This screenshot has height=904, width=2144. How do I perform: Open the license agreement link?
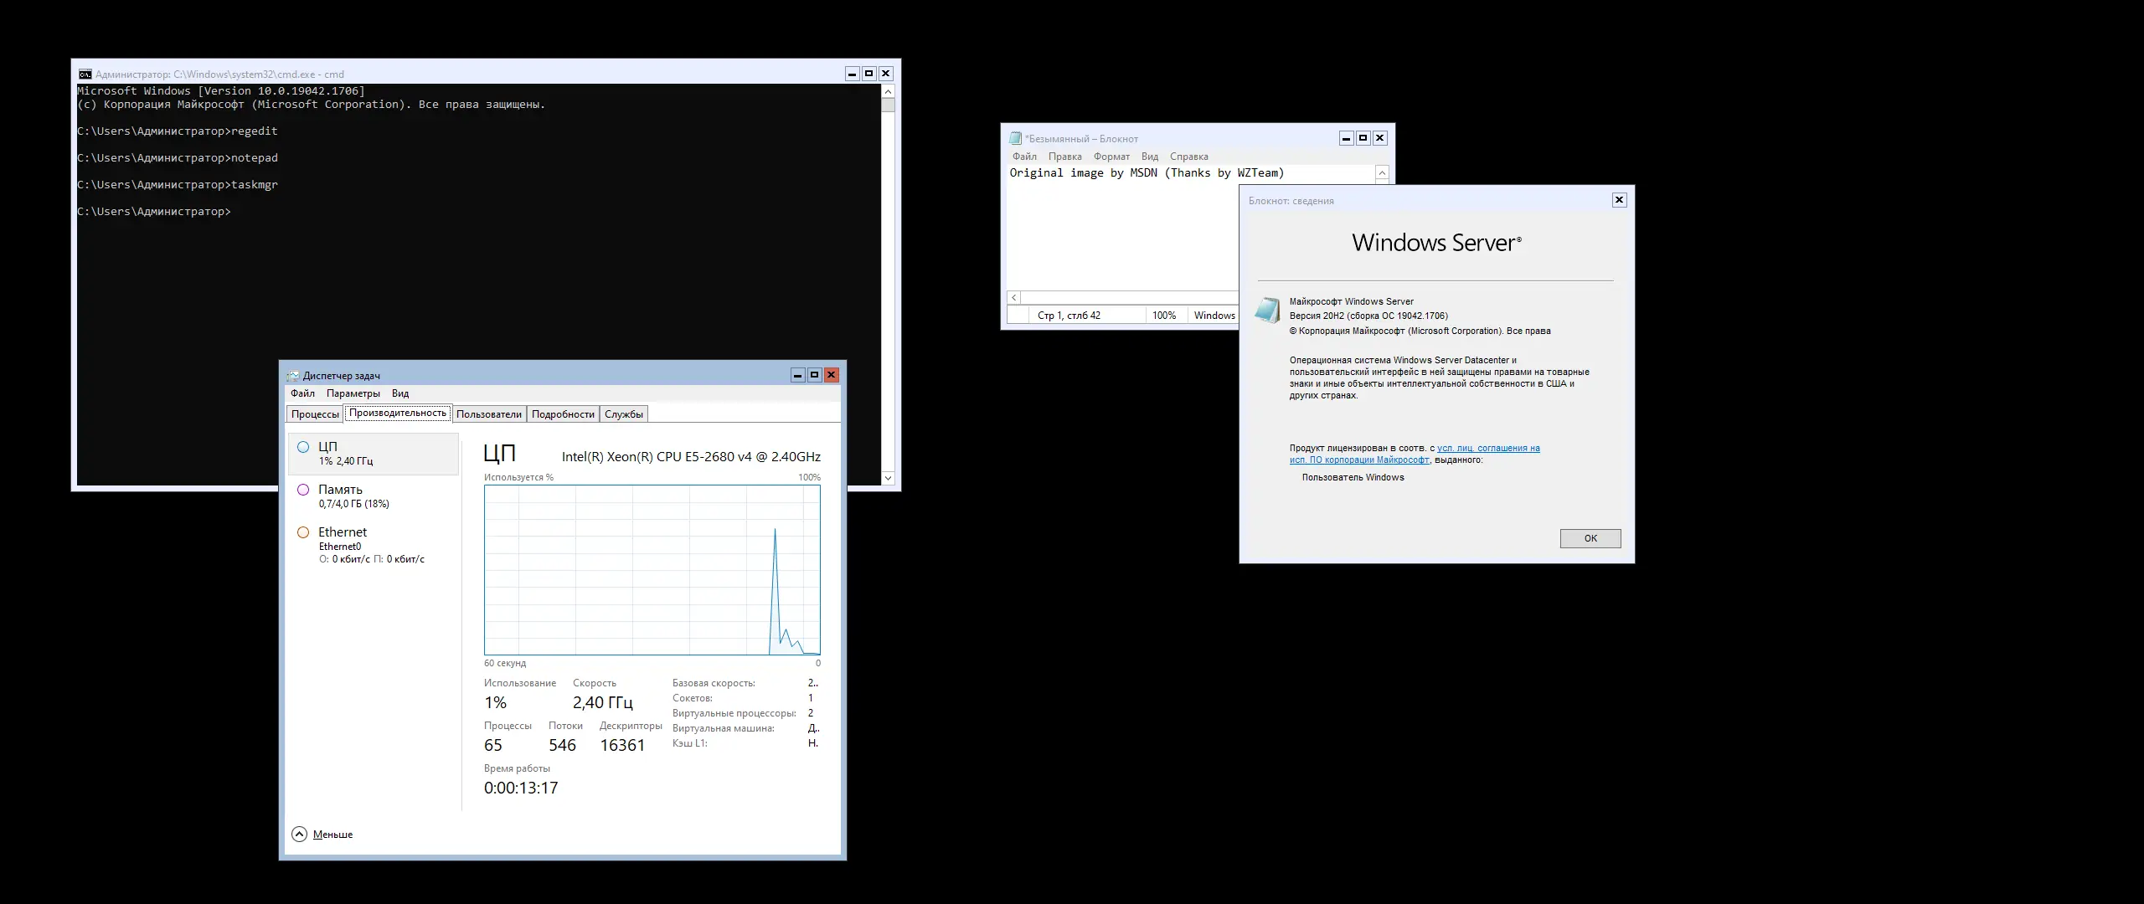[1488, 449]
